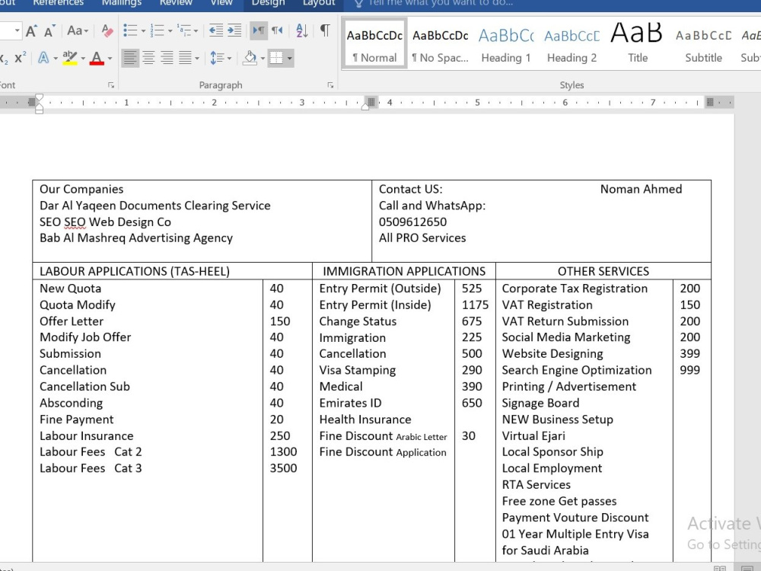Click the phone number 0509612650
Screen dimensions: 761x571
412,222
